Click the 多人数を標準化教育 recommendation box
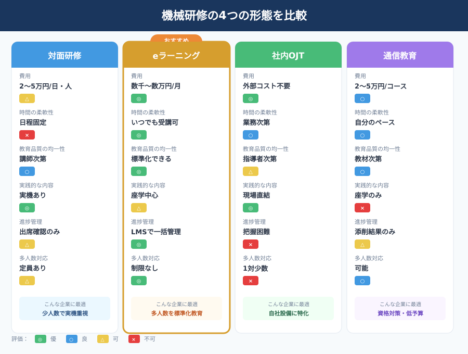This screenshot has width=468, height=354. [176, 309]
